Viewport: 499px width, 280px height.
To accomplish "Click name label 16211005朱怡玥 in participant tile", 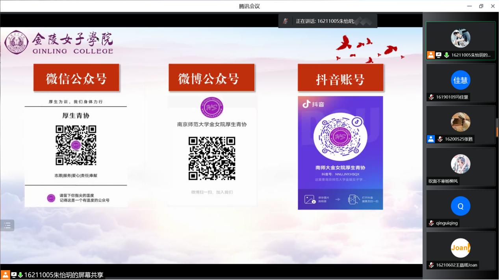I will point(471,55).
